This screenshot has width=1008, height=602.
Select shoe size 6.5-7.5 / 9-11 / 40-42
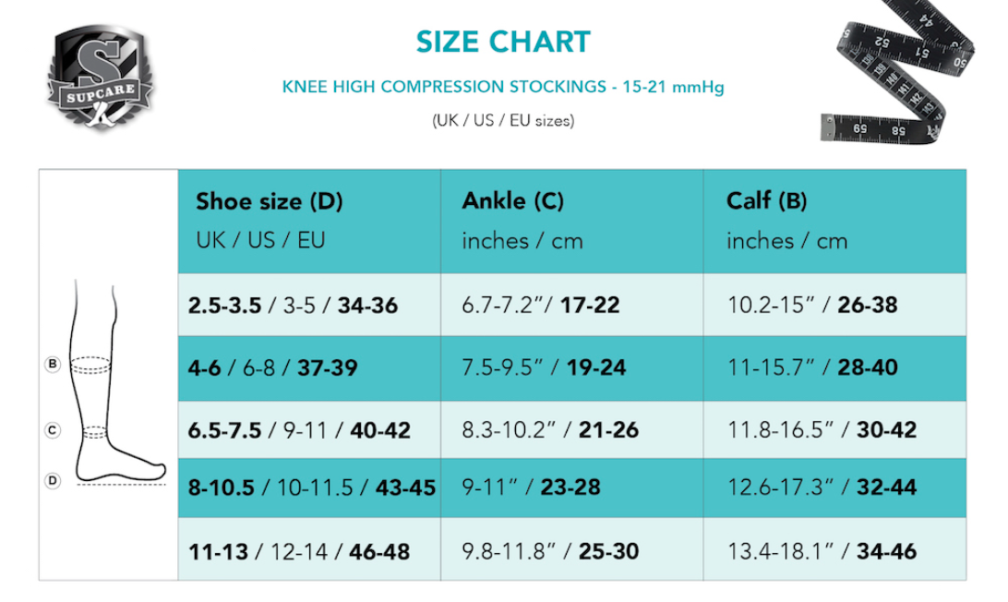click(x=299, y=429)
